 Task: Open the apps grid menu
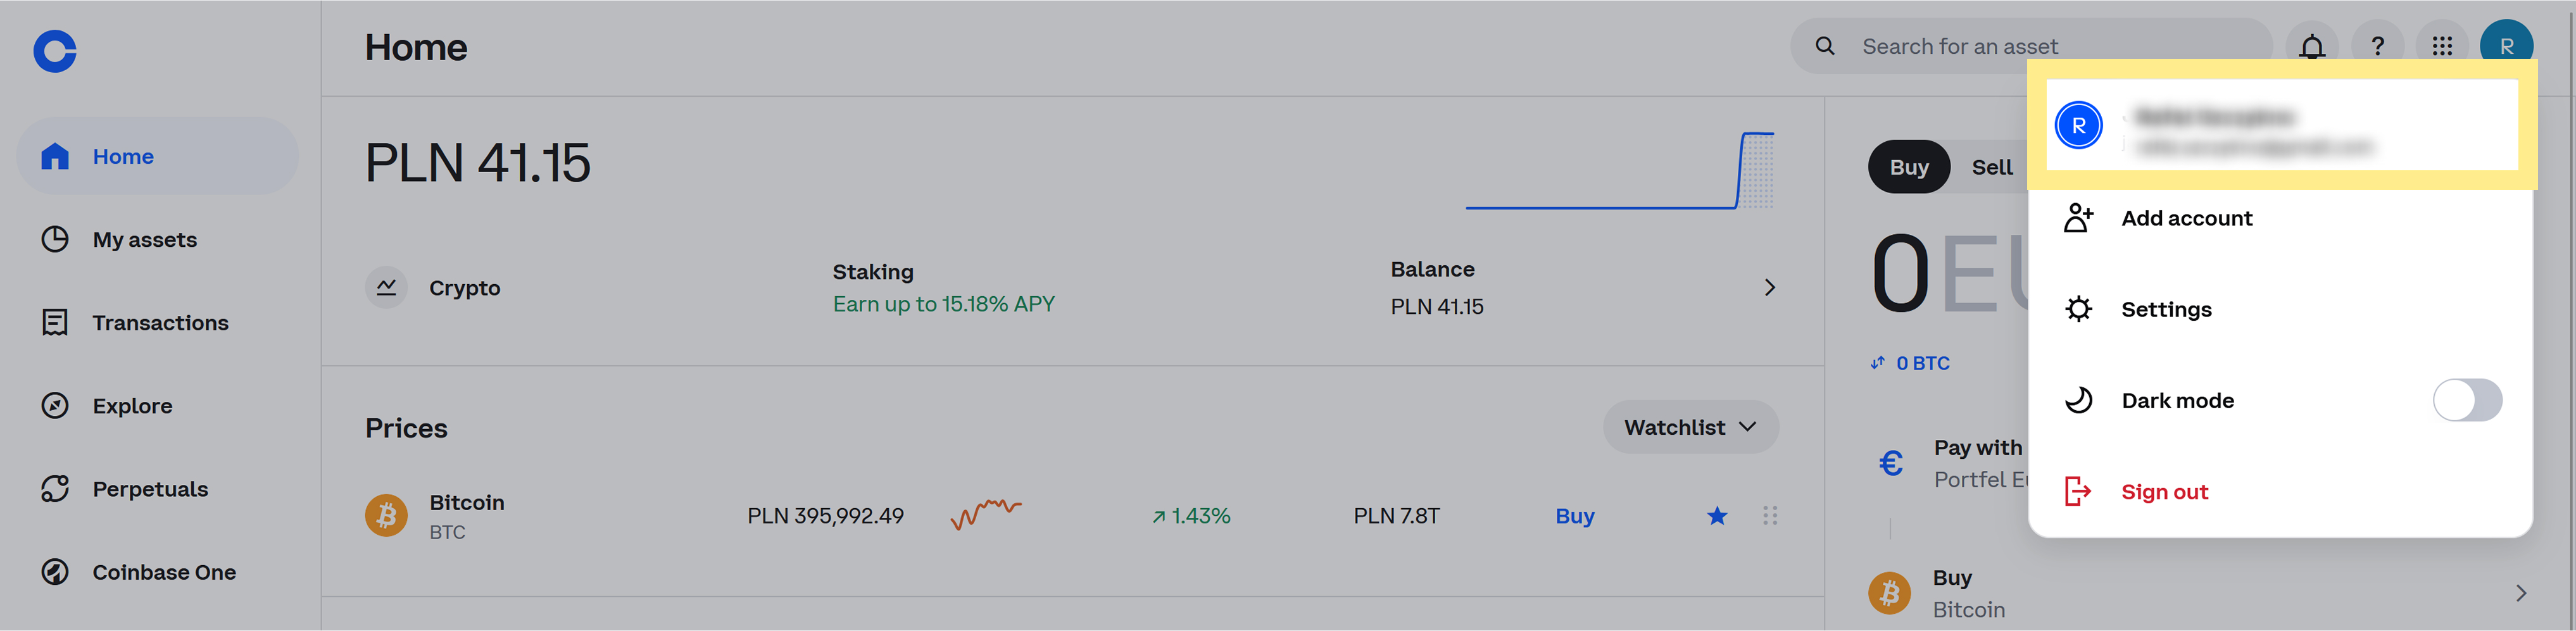(2442, 46)
